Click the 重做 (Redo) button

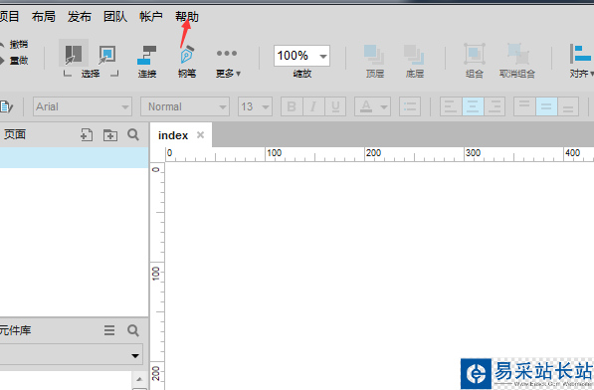(14, 61)
